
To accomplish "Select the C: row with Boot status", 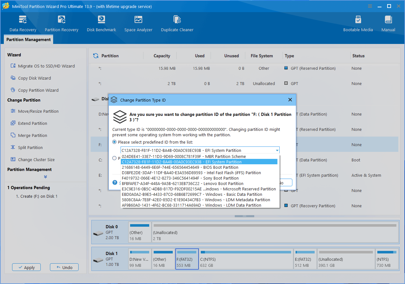I will click(x=244, y=160).
